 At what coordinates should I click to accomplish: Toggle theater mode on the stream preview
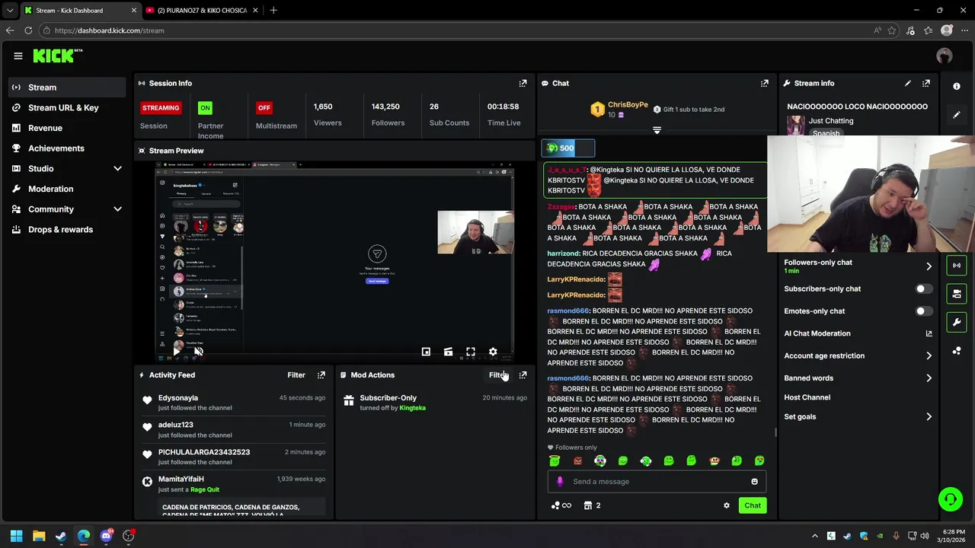(448, 352)
